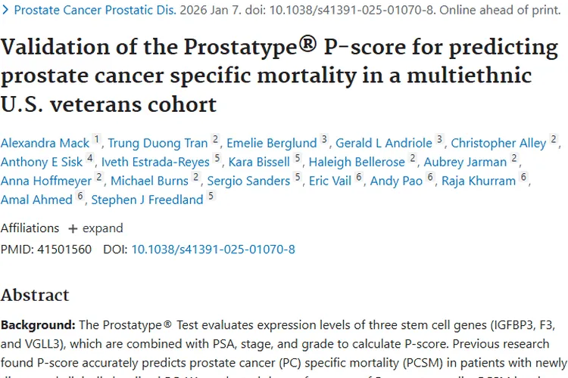View author Stephen J Freedland
This screenshot has width=568, height=378.
(x=147, y=200)
